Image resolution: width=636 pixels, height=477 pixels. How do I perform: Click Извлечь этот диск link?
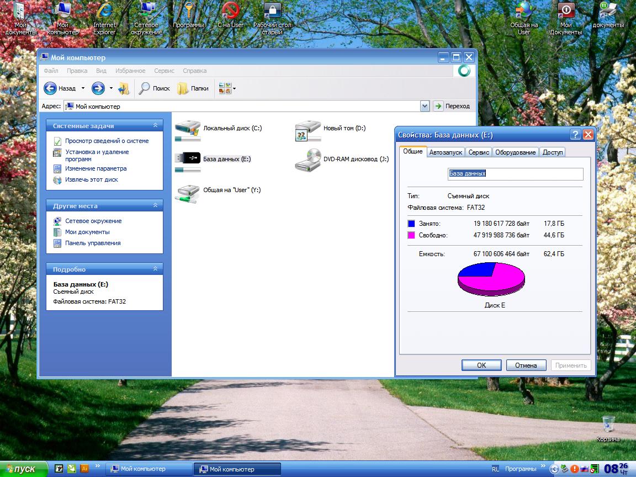(91, 179)
